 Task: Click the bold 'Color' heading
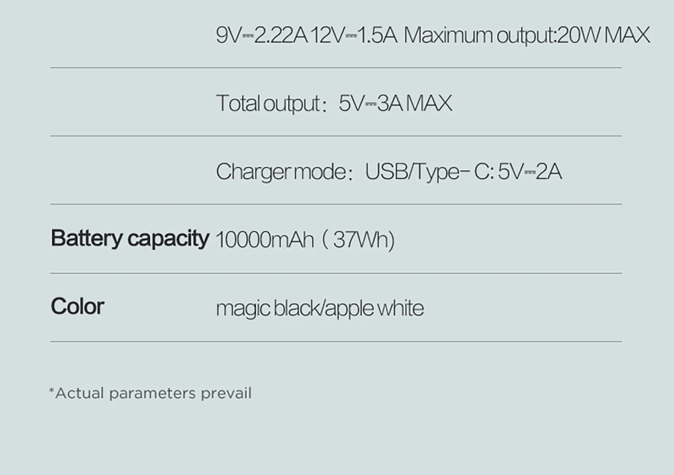point(77,307)
